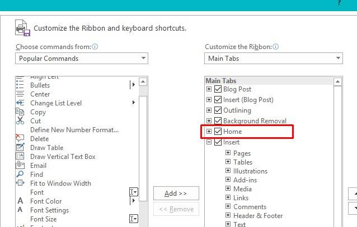This screenshot has height=227, width=357.
Task: Click the Center alignment icon
Action: pyautogui.click(x=20, y=94)
